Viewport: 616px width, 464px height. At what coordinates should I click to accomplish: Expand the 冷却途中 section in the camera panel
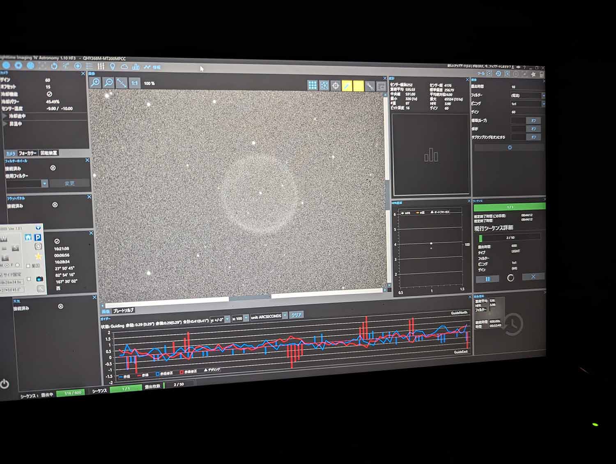6,116
